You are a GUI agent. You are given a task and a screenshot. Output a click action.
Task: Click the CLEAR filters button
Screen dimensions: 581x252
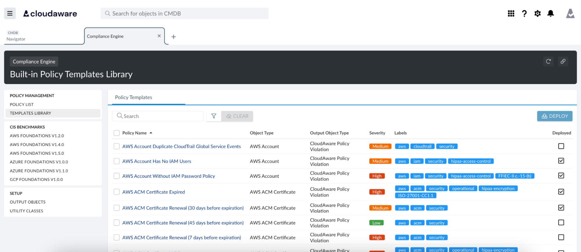point(237,116)
